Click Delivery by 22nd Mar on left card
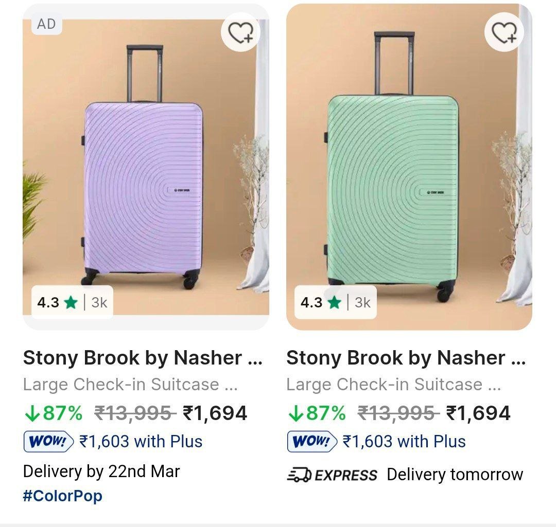The height and width of the screenshot is (527, 556). [101, 471]
